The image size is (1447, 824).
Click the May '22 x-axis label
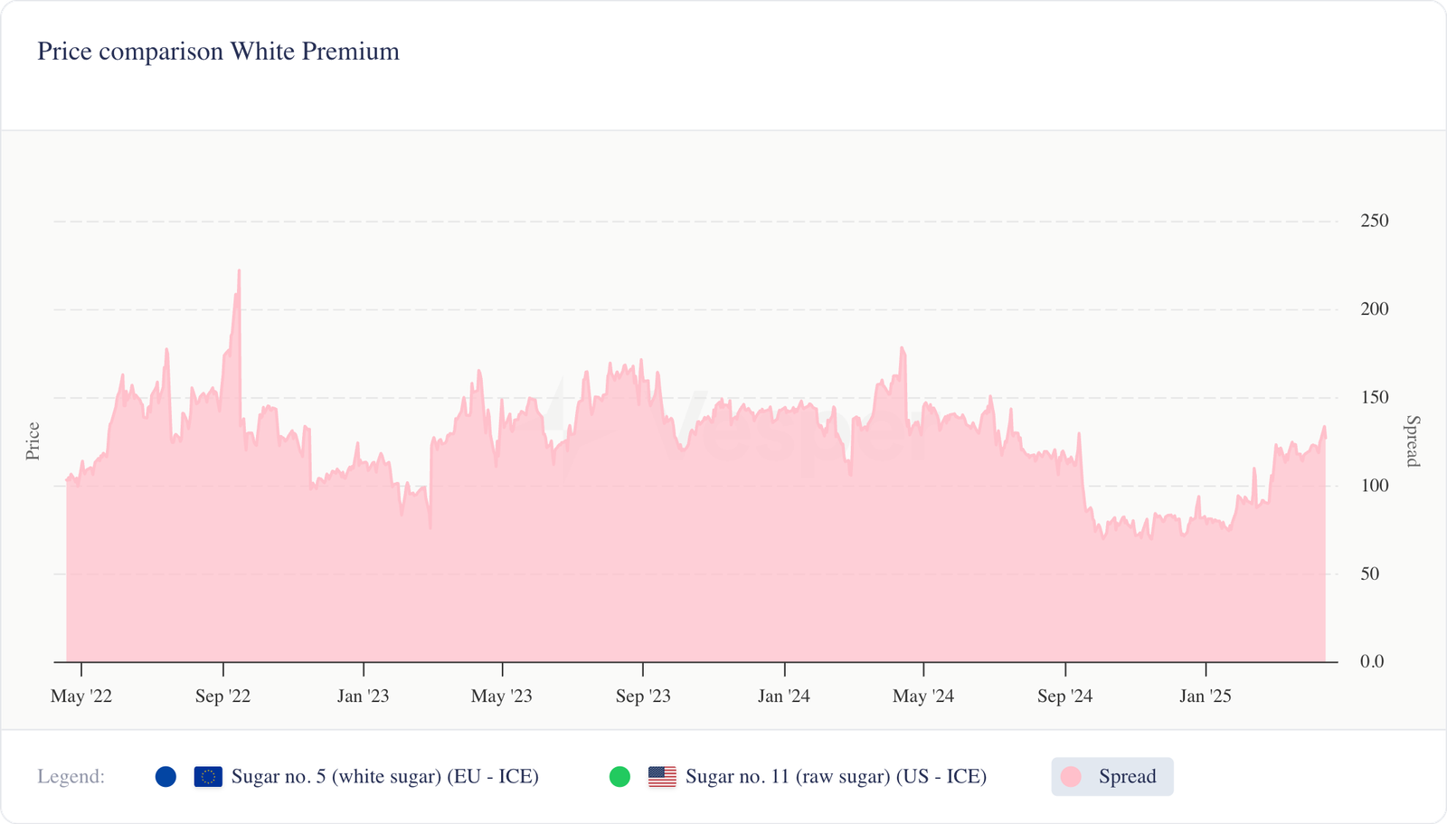81,696
